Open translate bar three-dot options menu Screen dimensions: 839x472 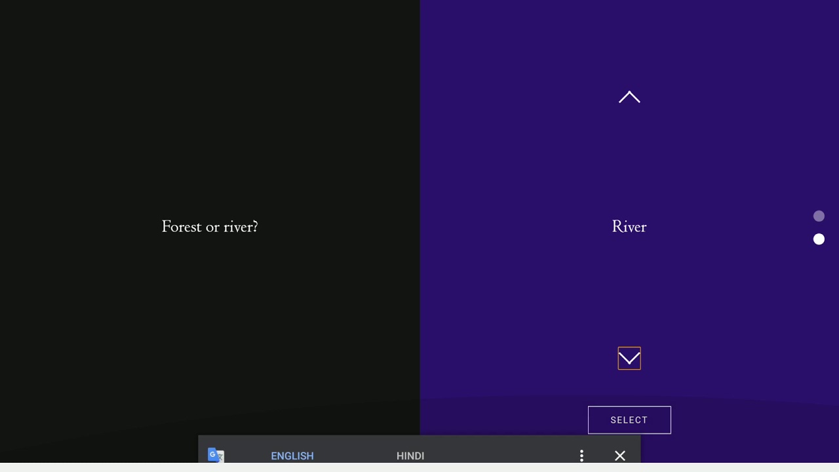pyautogui.click(x=581, y=456)
